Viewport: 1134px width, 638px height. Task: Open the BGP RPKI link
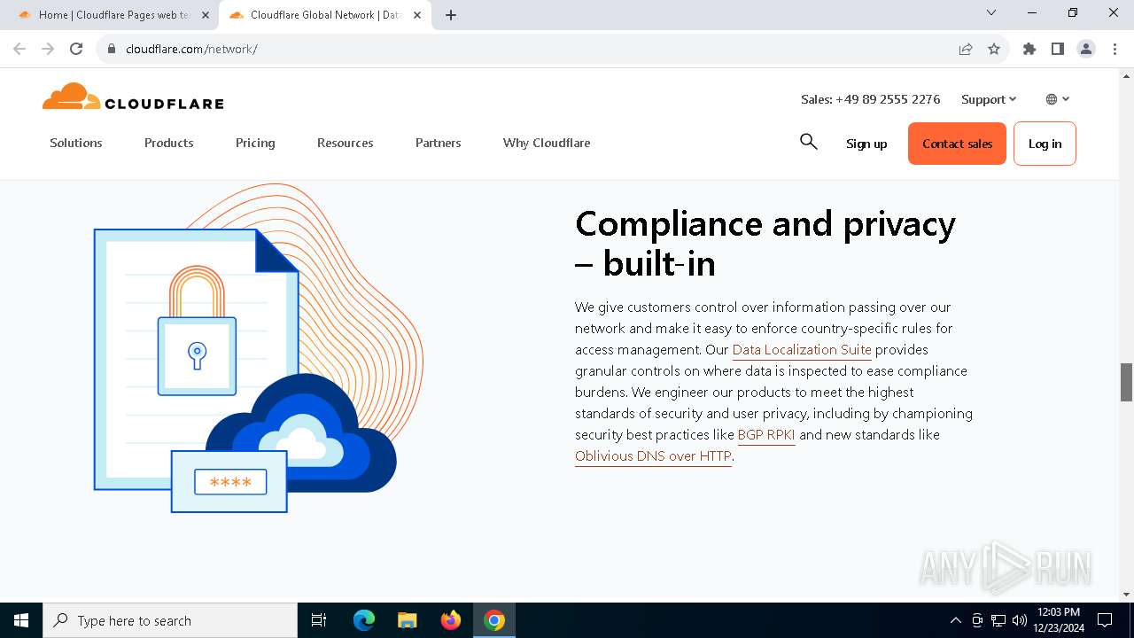766,435
